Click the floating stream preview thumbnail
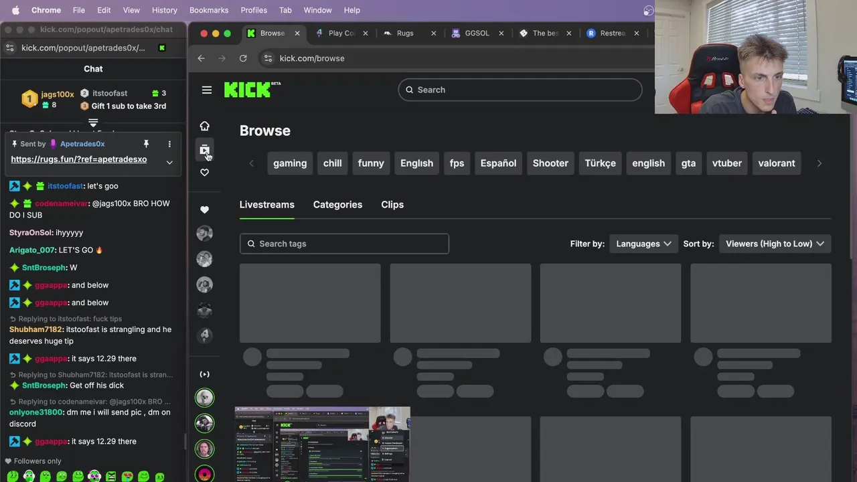Screen dimensions: 857x482 tap(322, 443)
